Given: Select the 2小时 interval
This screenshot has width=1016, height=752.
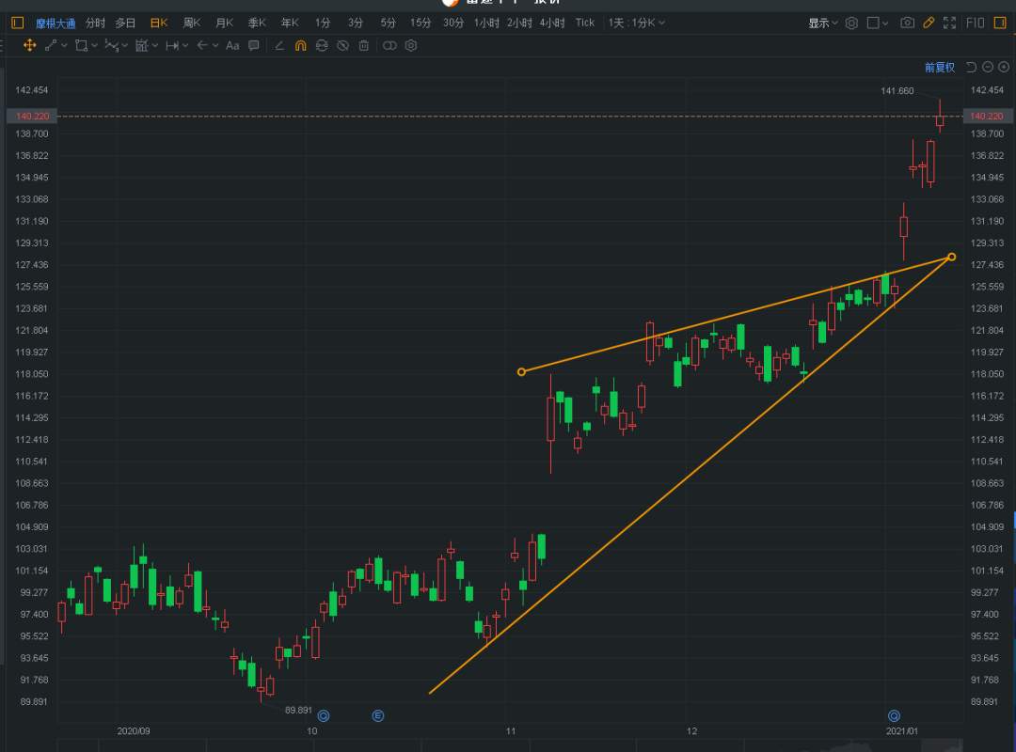Looking at the screenshot, I should (519, 23).
